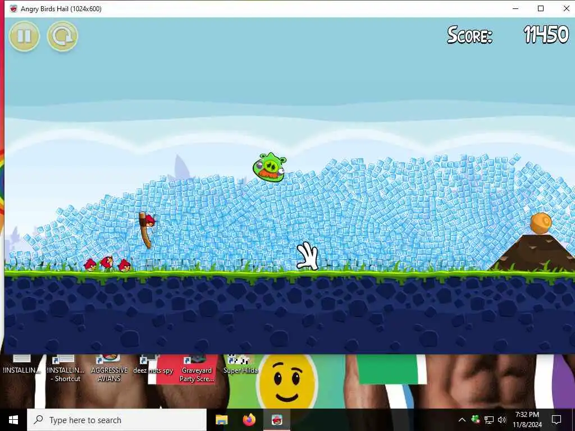Maximize the Angry Birds Hail window

coord(541,8)
